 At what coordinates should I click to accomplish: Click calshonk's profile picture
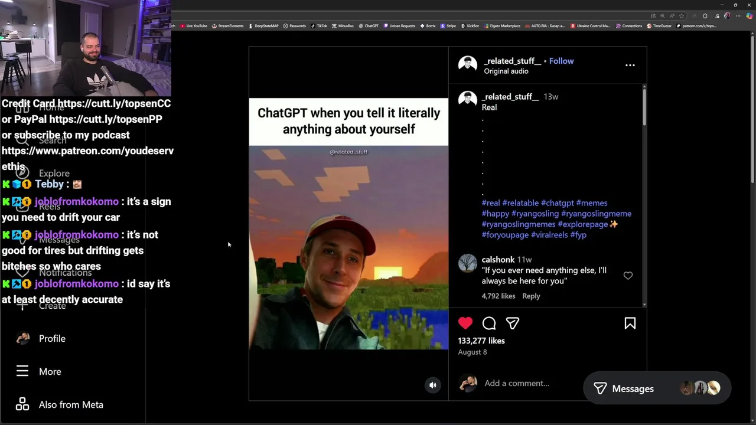tap(468, 263)
